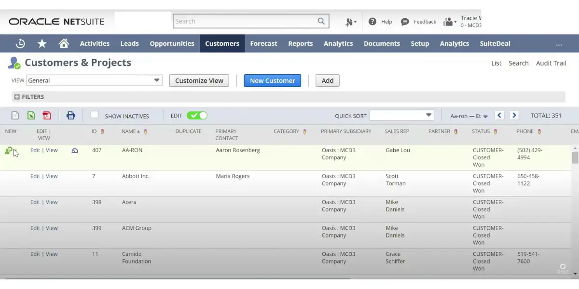
Task: Go to the Home dashboard icon
Action: [x=64, y=43]
